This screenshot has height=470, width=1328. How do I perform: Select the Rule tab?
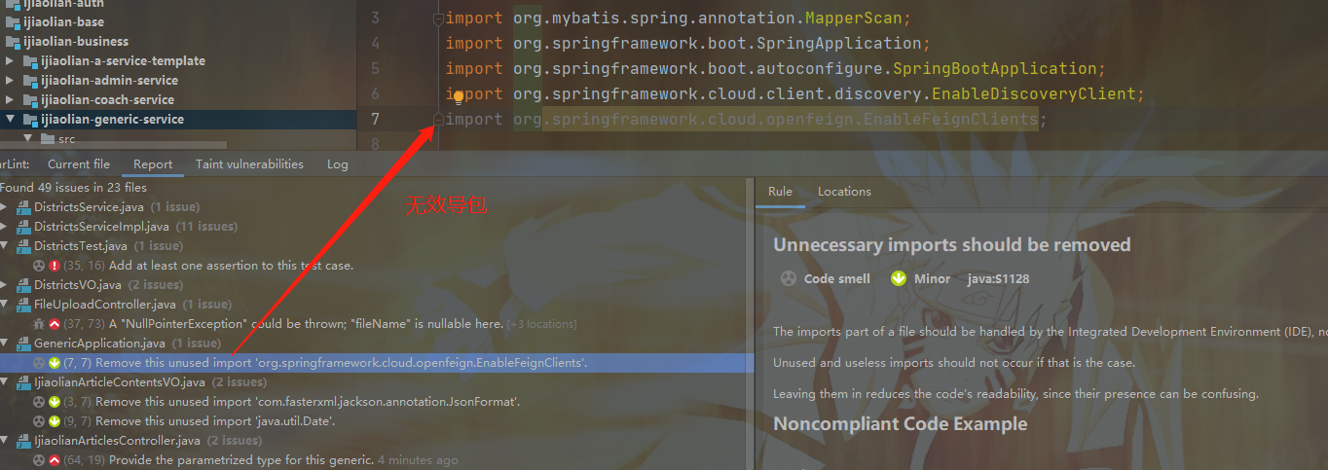(780, 192)
